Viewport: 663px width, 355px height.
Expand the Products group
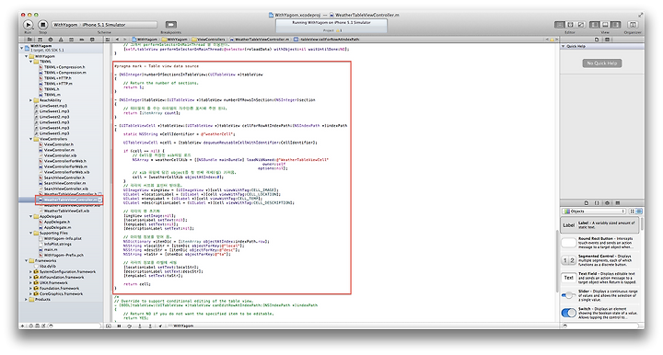[26, 299]
